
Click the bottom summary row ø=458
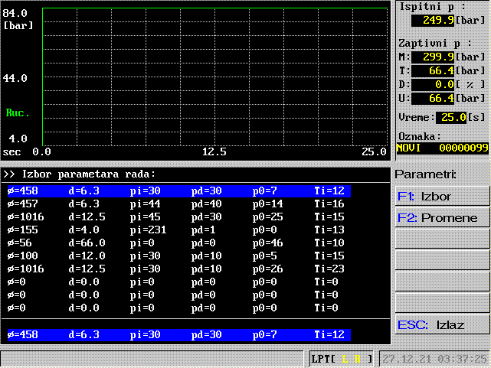(179, 334)
